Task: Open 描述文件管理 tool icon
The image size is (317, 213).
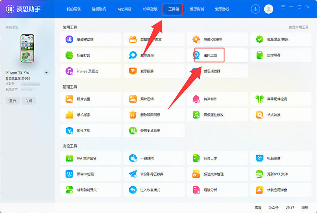Action: pyautogui.click(x=196, y=174)
